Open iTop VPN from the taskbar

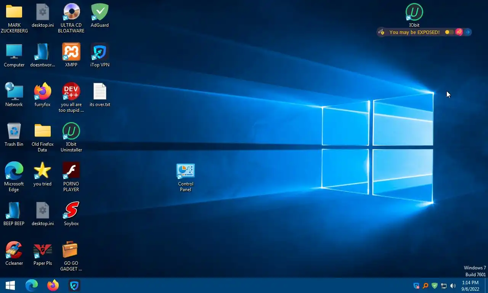click(x=74, y=285)
